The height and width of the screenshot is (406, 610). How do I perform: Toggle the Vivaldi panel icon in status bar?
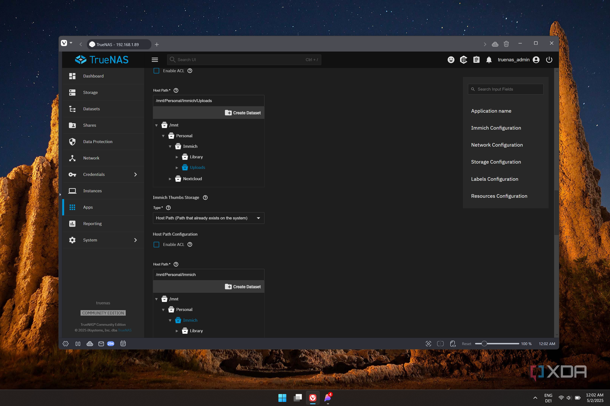pyautogui.click(x=78, y=344)
